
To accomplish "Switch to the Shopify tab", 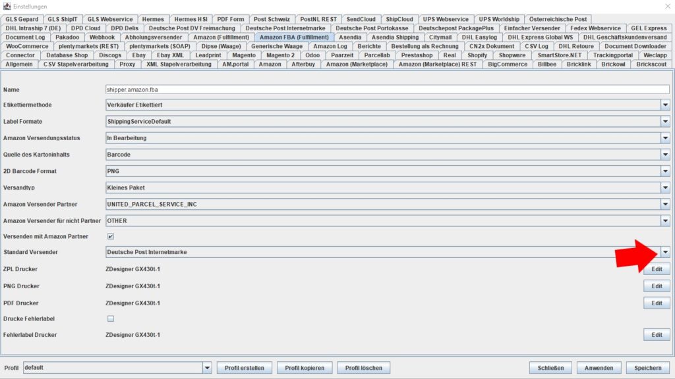I will [x=477, y=55].
